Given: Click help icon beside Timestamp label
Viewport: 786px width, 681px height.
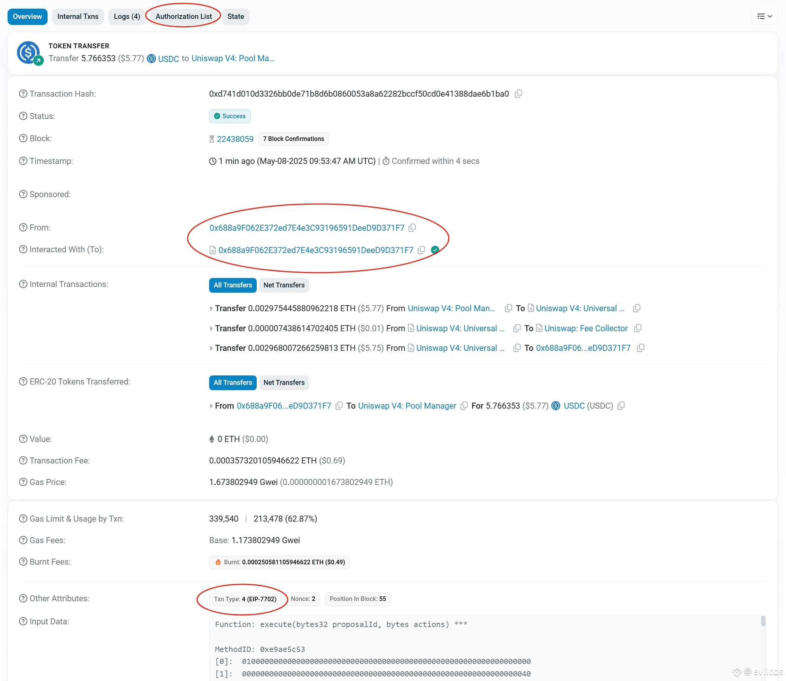Looking at the screenshot, I should (x=23, y=161).
